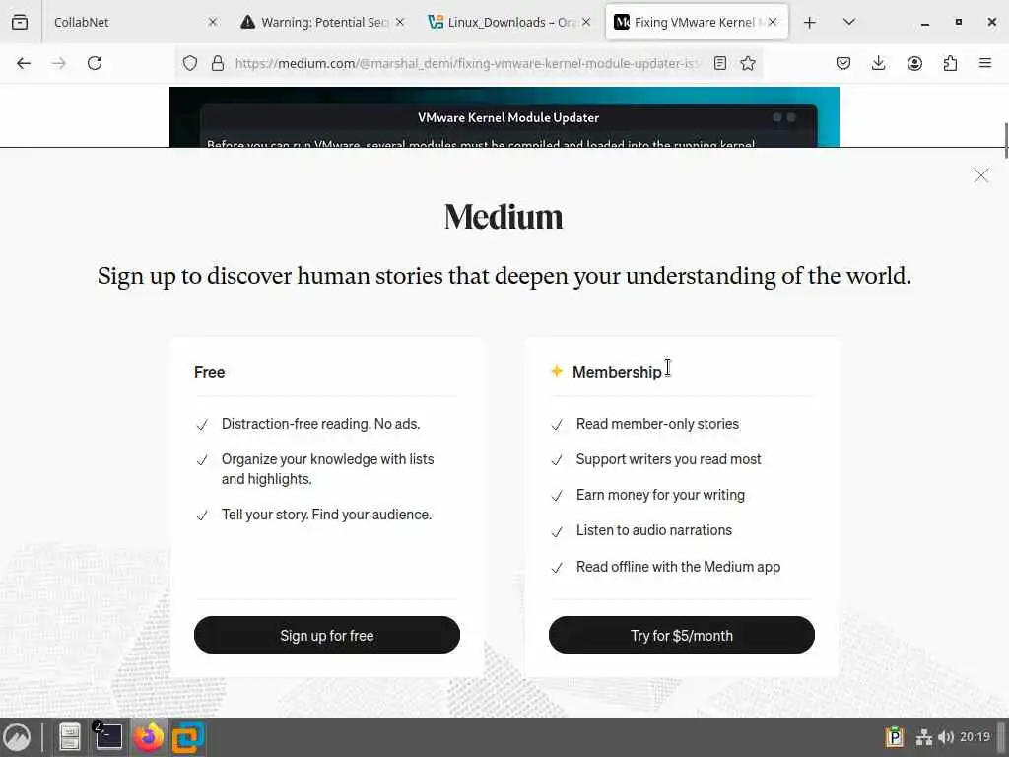Click the gold Membership star icon
This screenshot has height=757, width=1009.
click(x=557, y=371)
